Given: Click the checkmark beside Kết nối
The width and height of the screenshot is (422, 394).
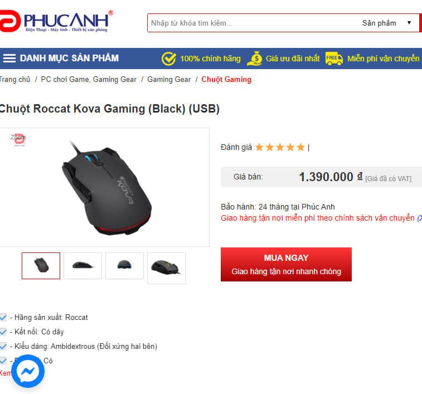Looking at the screenshot, I should coord(3,332).
